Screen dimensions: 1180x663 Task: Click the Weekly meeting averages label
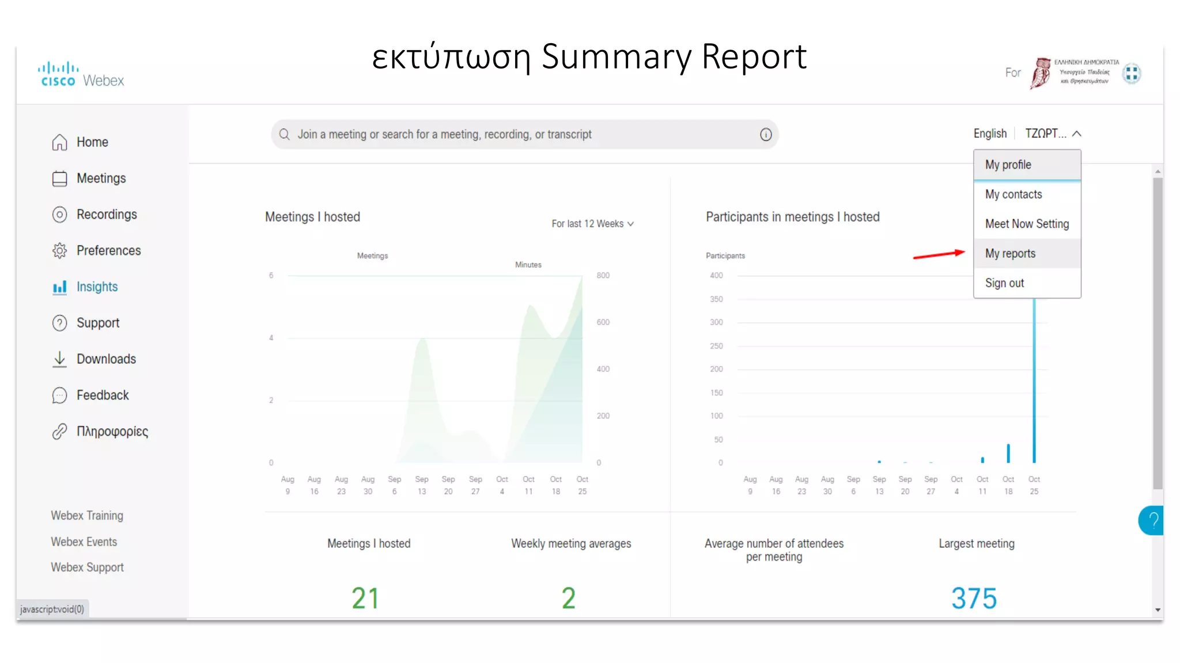point(571,544)
